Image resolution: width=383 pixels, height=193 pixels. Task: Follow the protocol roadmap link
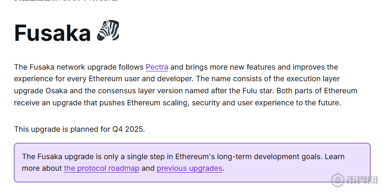(x=102, y=168)
